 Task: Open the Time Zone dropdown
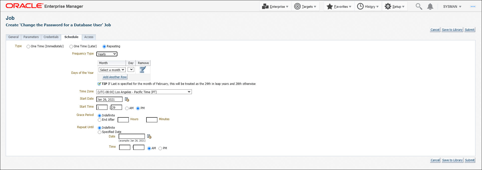coord(144,92)
